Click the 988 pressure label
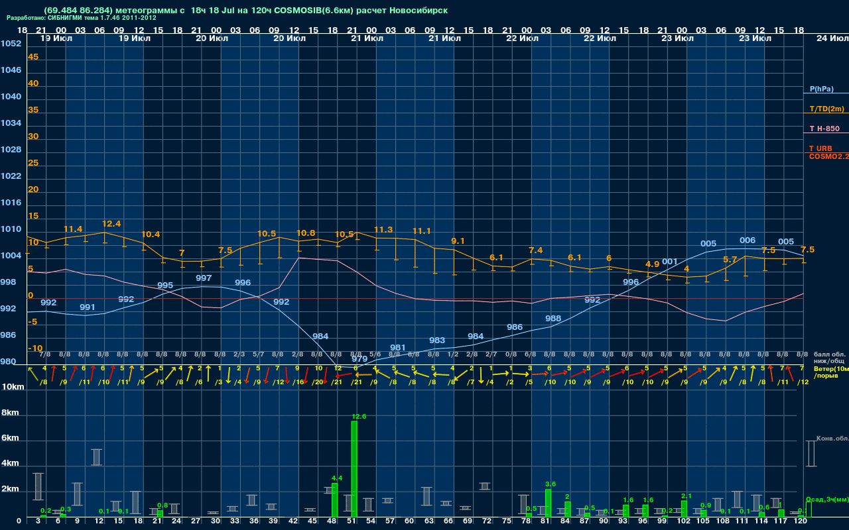Screen dimensions: 849x530 pyautogui.click(x=553, y=319)
